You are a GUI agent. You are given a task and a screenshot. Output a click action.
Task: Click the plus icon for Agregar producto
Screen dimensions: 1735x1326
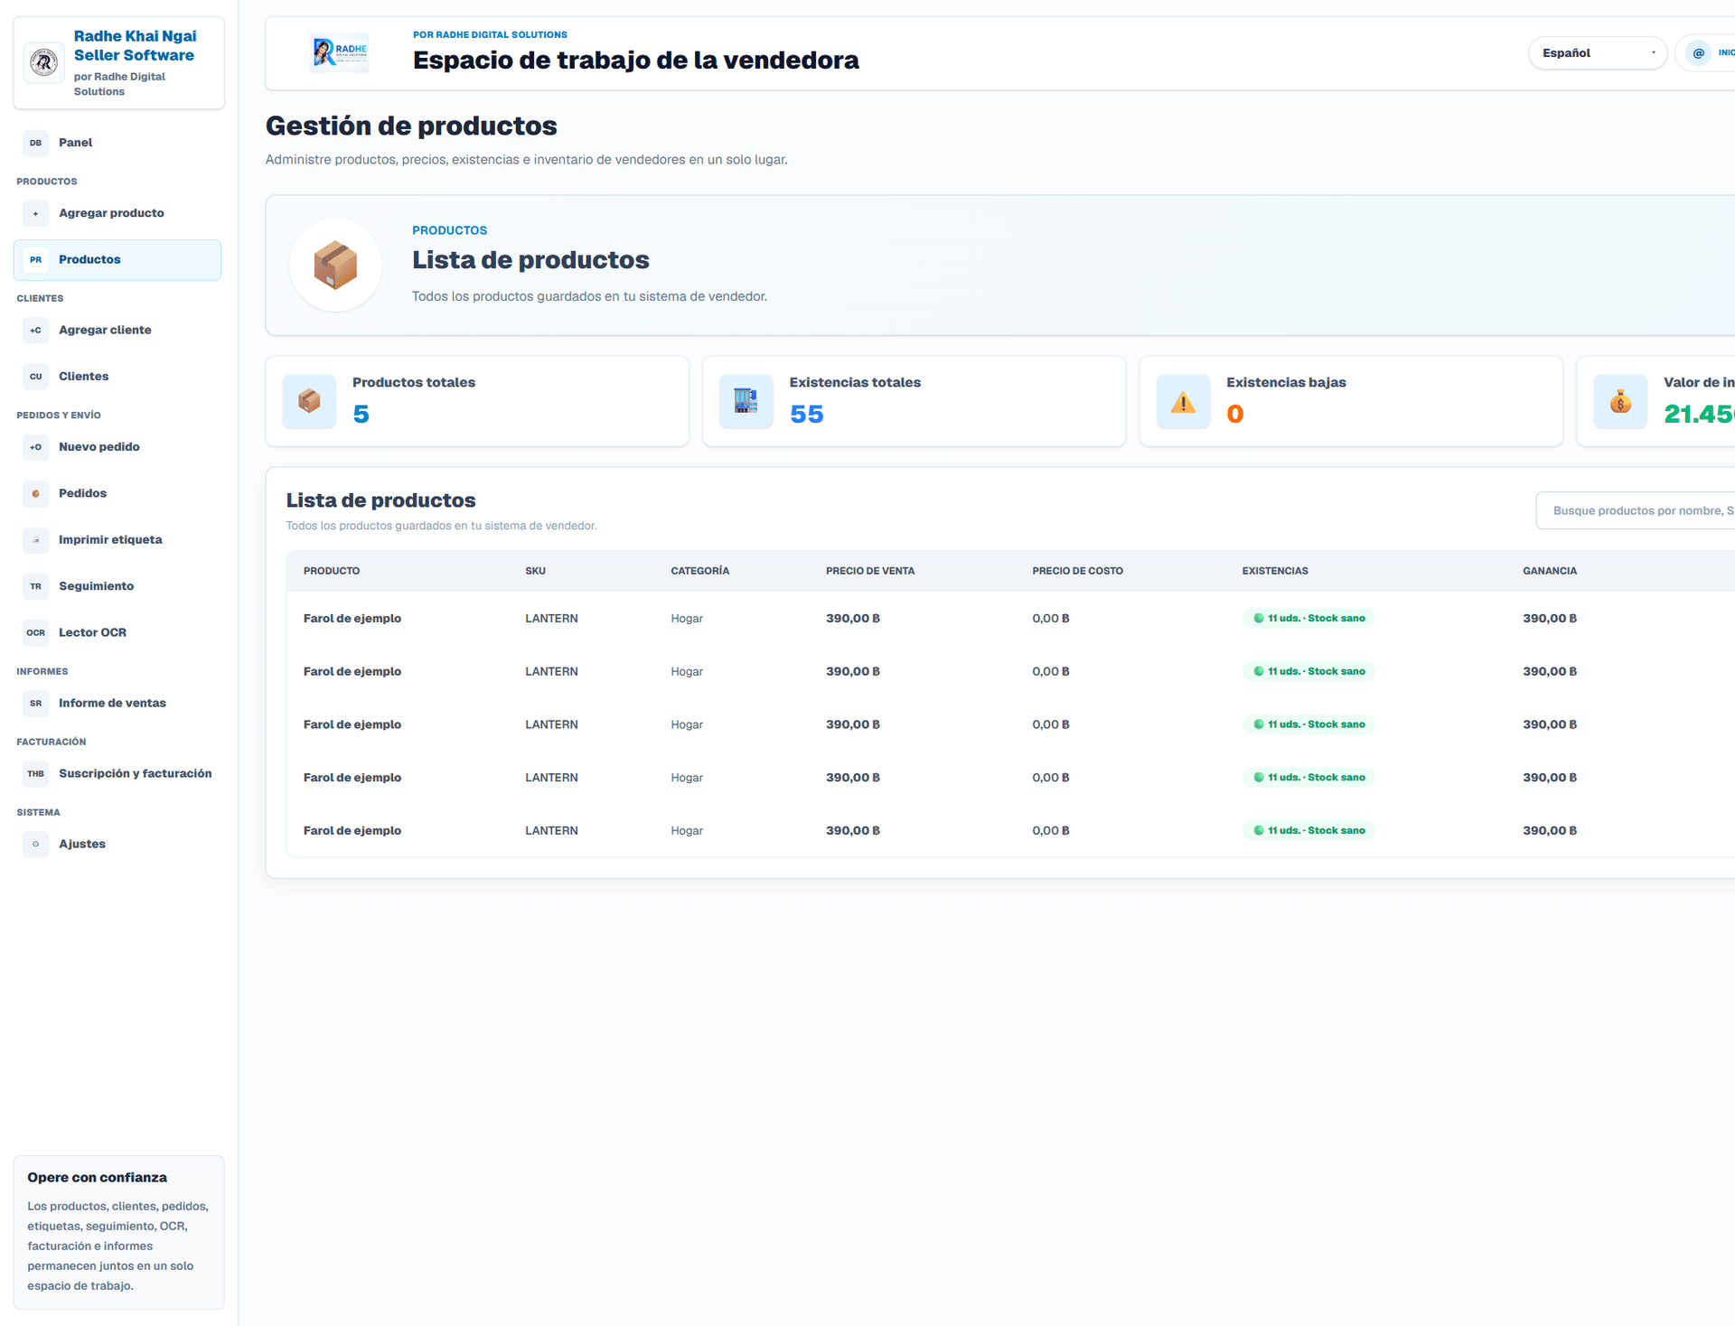coord(35,213)
